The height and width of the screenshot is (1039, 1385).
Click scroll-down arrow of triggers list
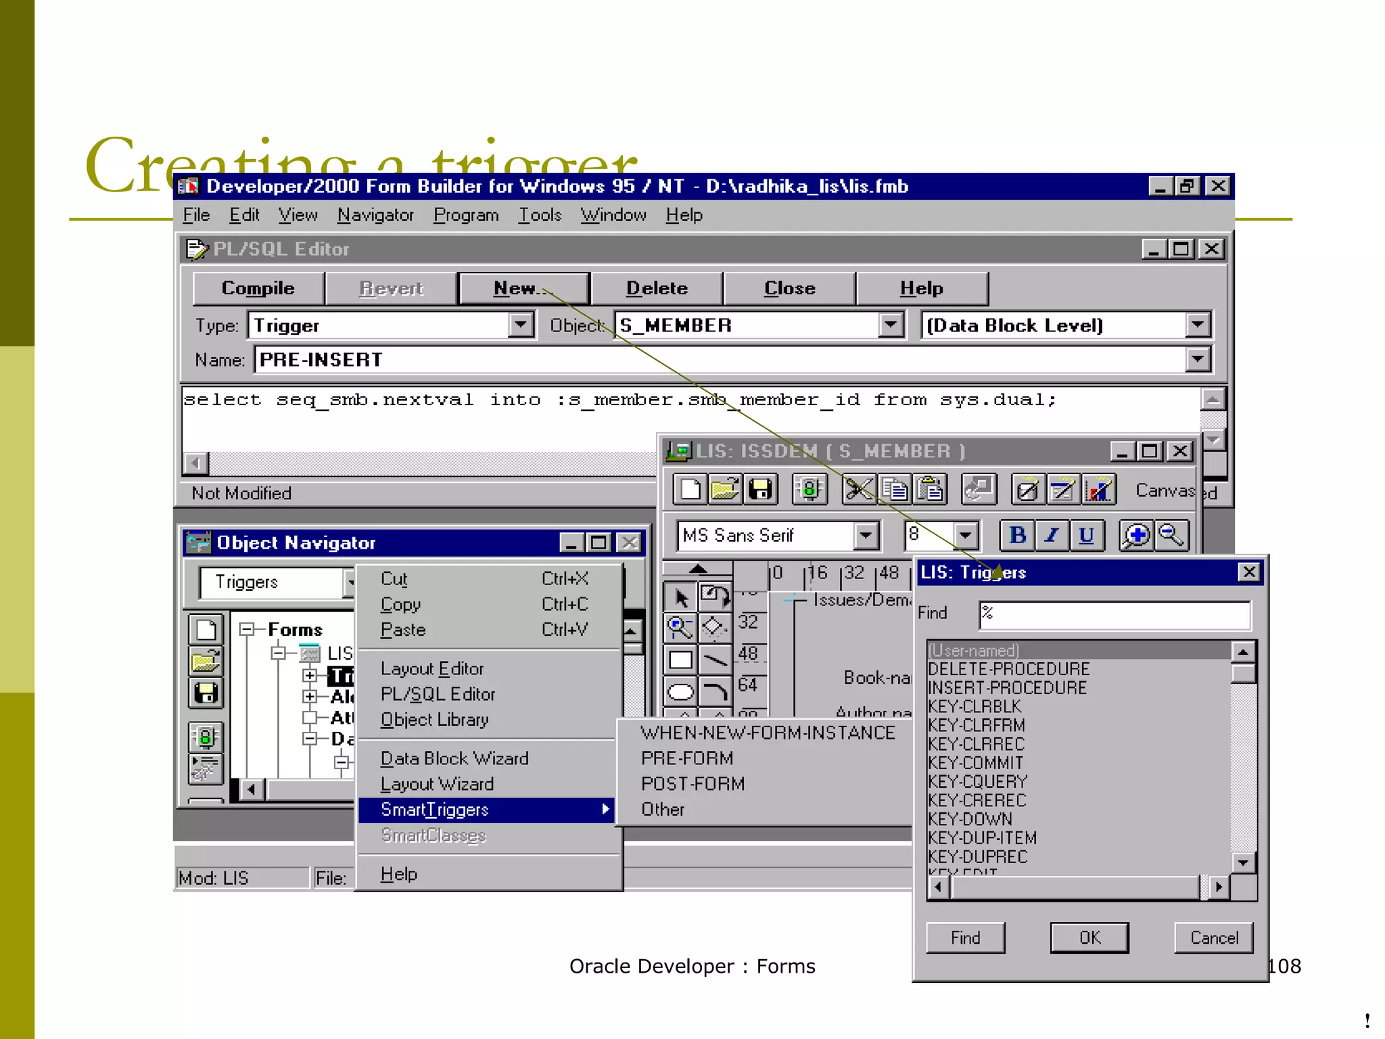tap(1244, 862)
